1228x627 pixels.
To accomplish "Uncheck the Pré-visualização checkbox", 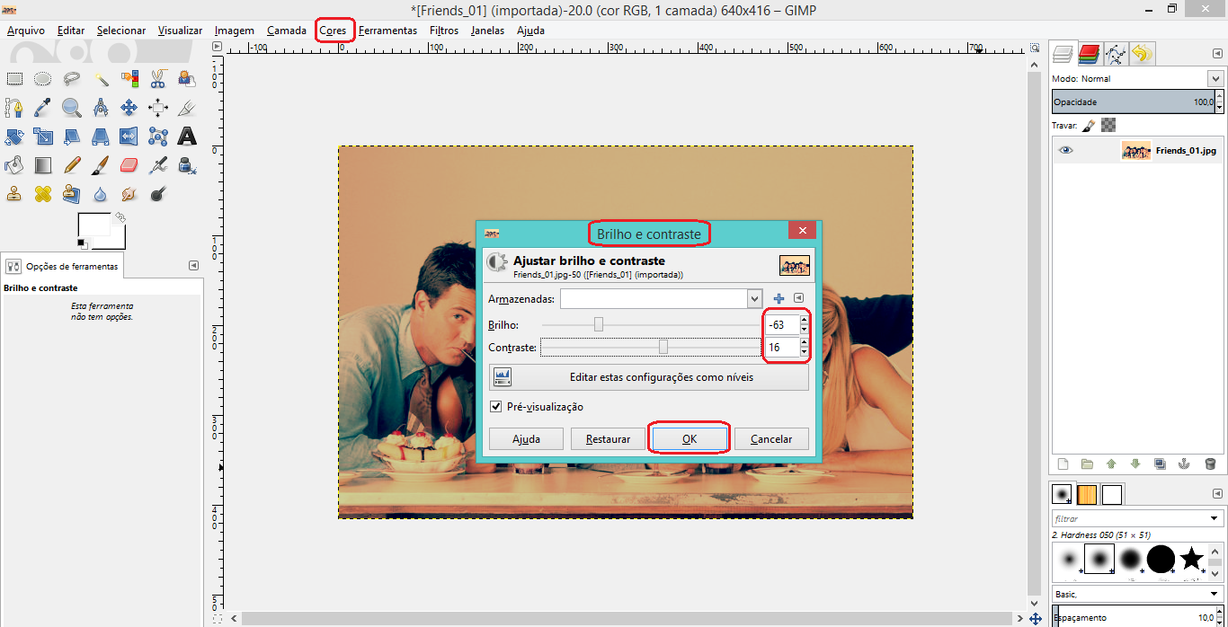I will [495, 407].
